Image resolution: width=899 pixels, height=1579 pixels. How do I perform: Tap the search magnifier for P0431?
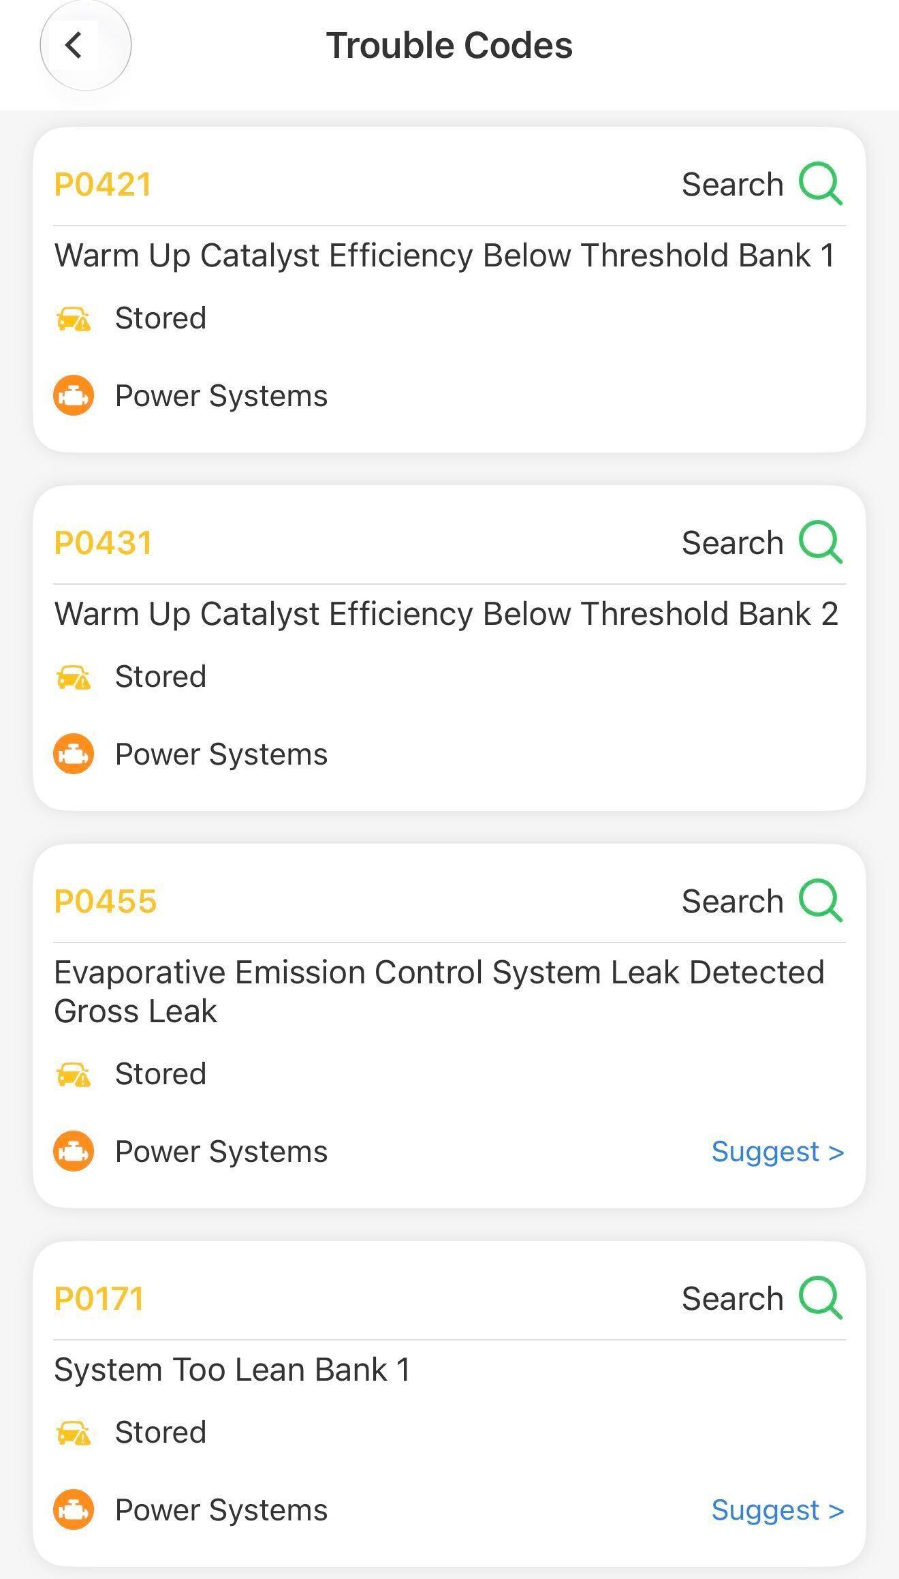click(821, 542)
